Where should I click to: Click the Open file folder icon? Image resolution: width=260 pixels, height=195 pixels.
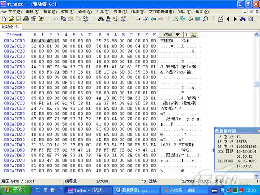pos(11,19)
